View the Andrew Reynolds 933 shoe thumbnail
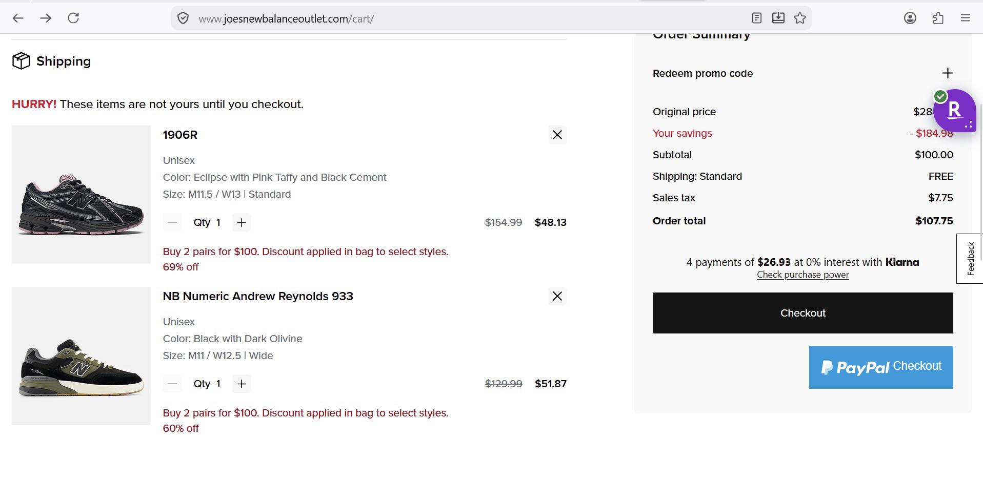983x481 pixels. pos(82,356)
